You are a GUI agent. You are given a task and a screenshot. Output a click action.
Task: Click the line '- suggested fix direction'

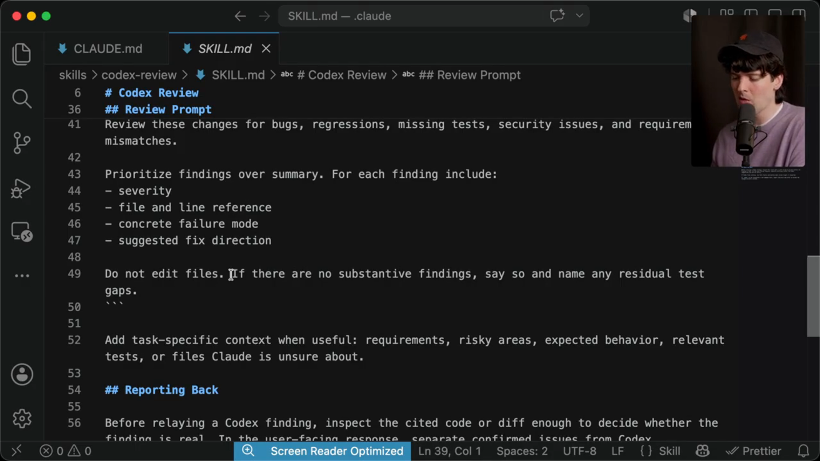[x=188, y=240]
